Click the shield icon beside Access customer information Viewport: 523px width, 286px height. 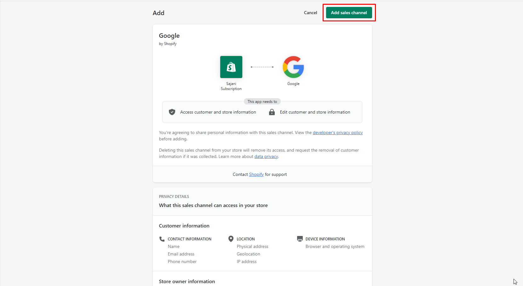(x=172, y=112)
